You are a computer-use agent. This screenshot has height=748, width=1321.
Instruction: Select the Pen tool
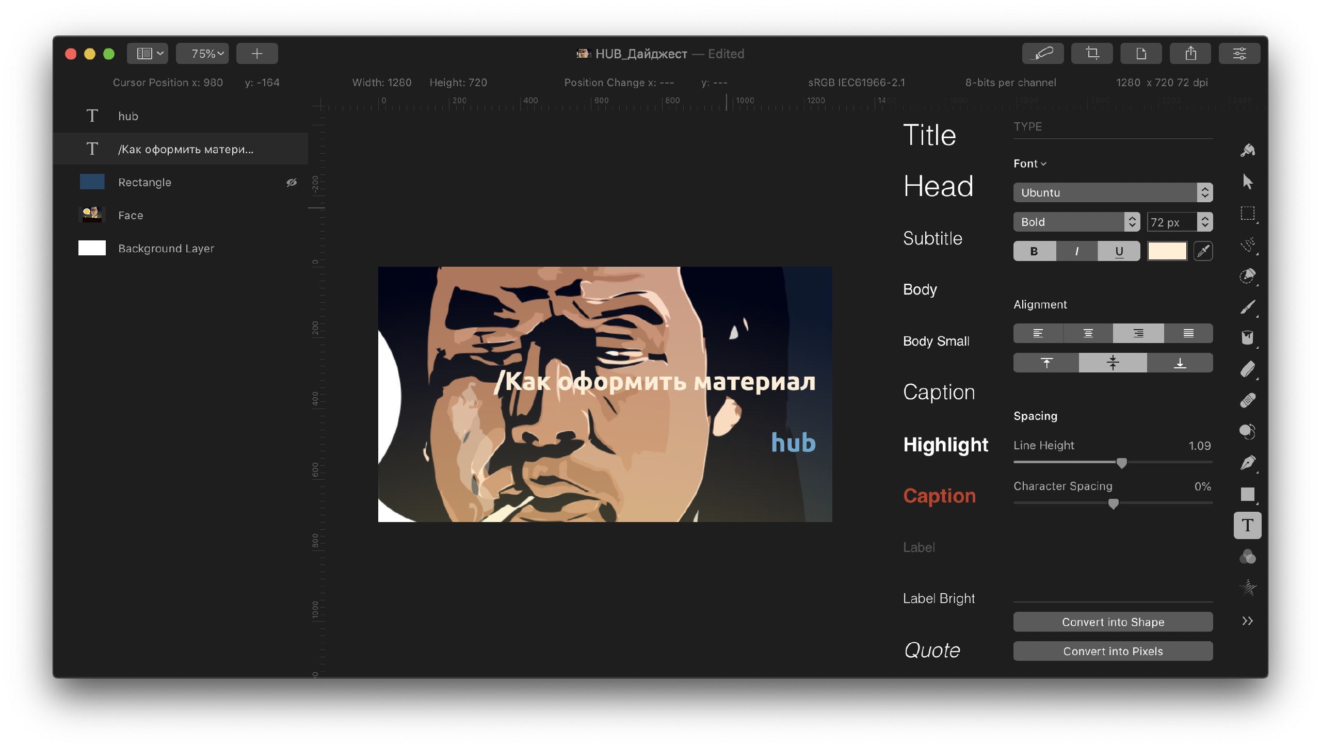pyautogui.click(x=1247, y=463)
